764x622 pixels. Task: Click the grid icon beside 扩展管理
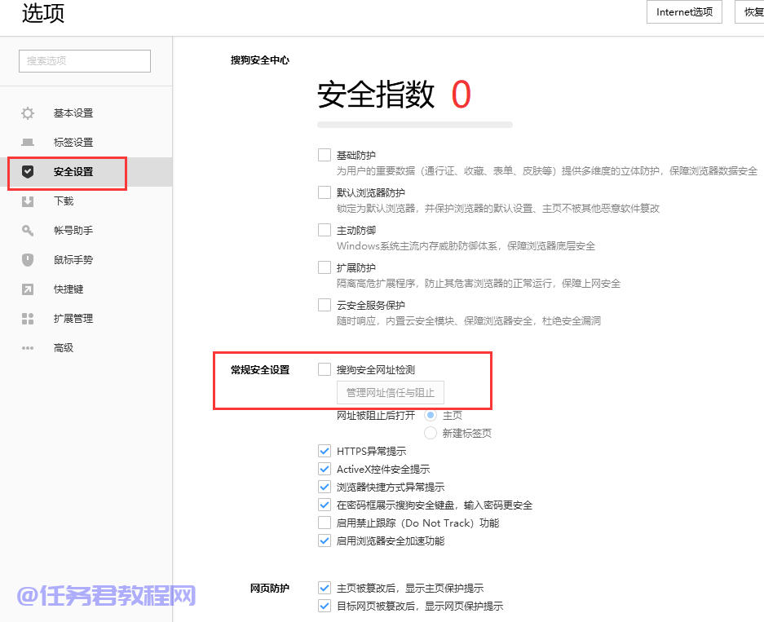tap(28, 319)
